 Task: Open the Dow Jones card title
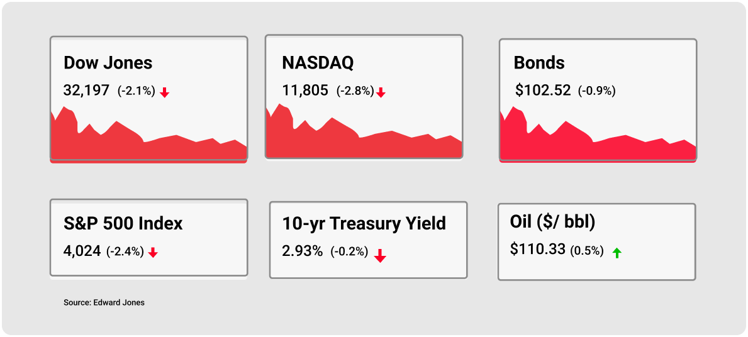[x=108, y=63]
